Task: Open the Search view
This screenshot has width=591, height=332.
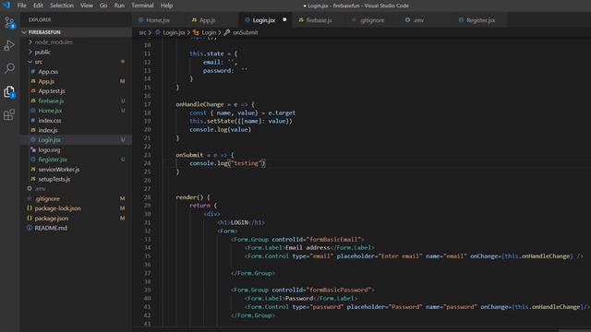Action: point(9,68)
